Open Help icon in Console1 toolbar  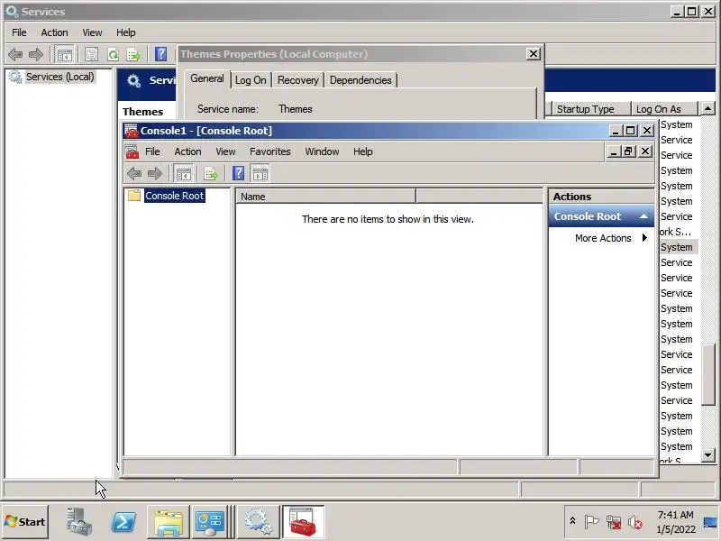pyautogui.click(x=238, y=173)
